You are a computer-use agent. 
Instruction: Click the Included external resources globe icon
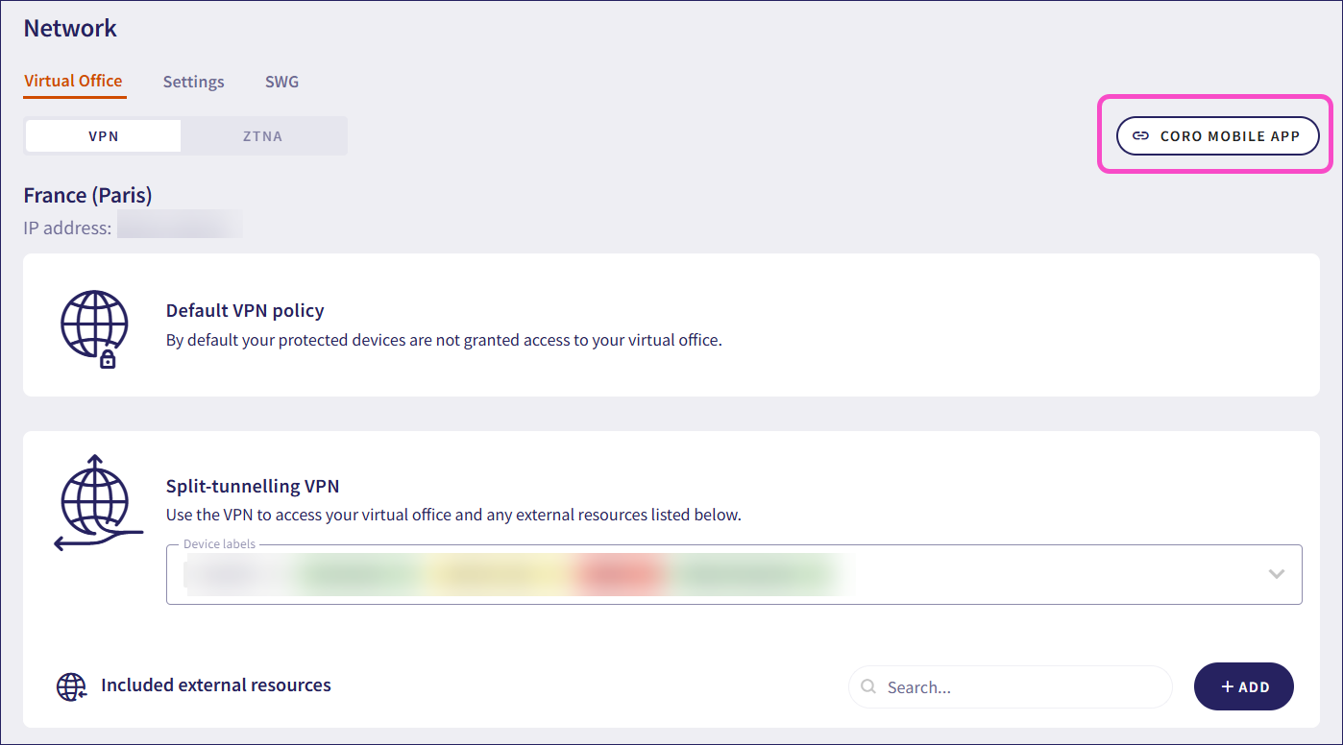click(x=71, y=686)
